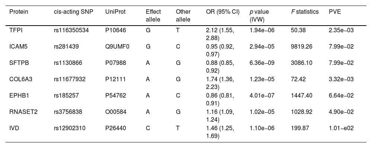Click SNP rs11677932 for COL6A3
Viewport: 372px width, 148px height.
click(x=70, y=79)
